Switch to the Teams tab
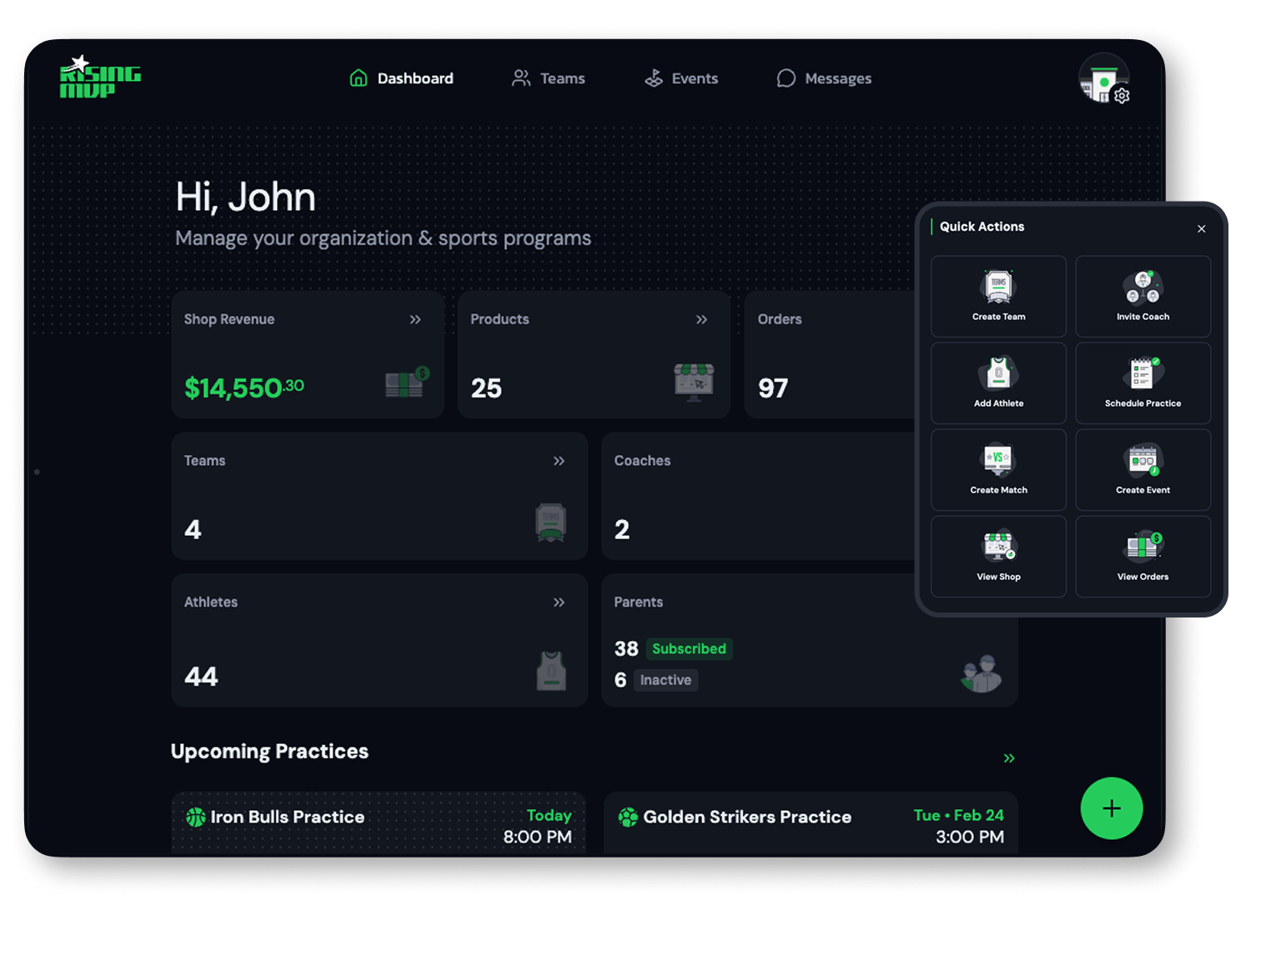The image size is (1266, 980). 548,78
